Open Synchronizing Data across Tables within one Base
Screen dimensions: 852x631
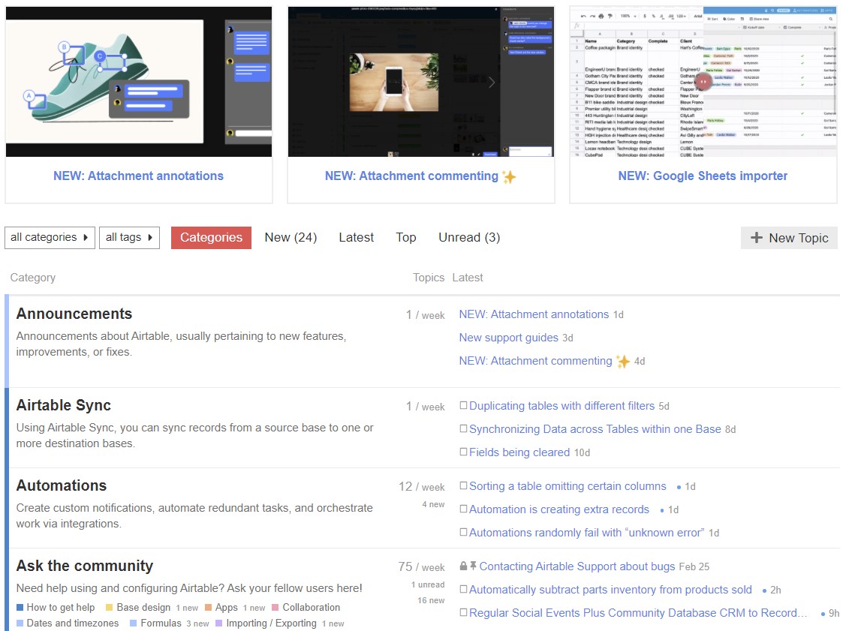[595, 429]
